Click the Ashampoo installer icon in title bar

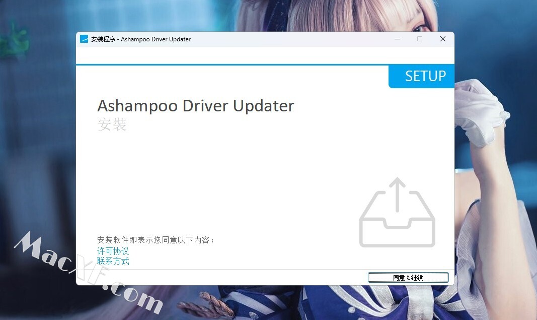[84, 39]
